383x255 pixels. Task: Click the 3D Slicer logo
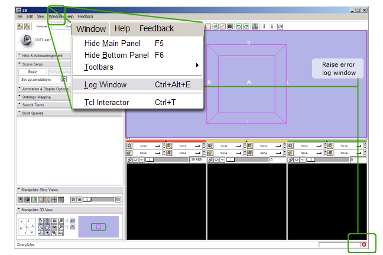[x=25, y=39]
